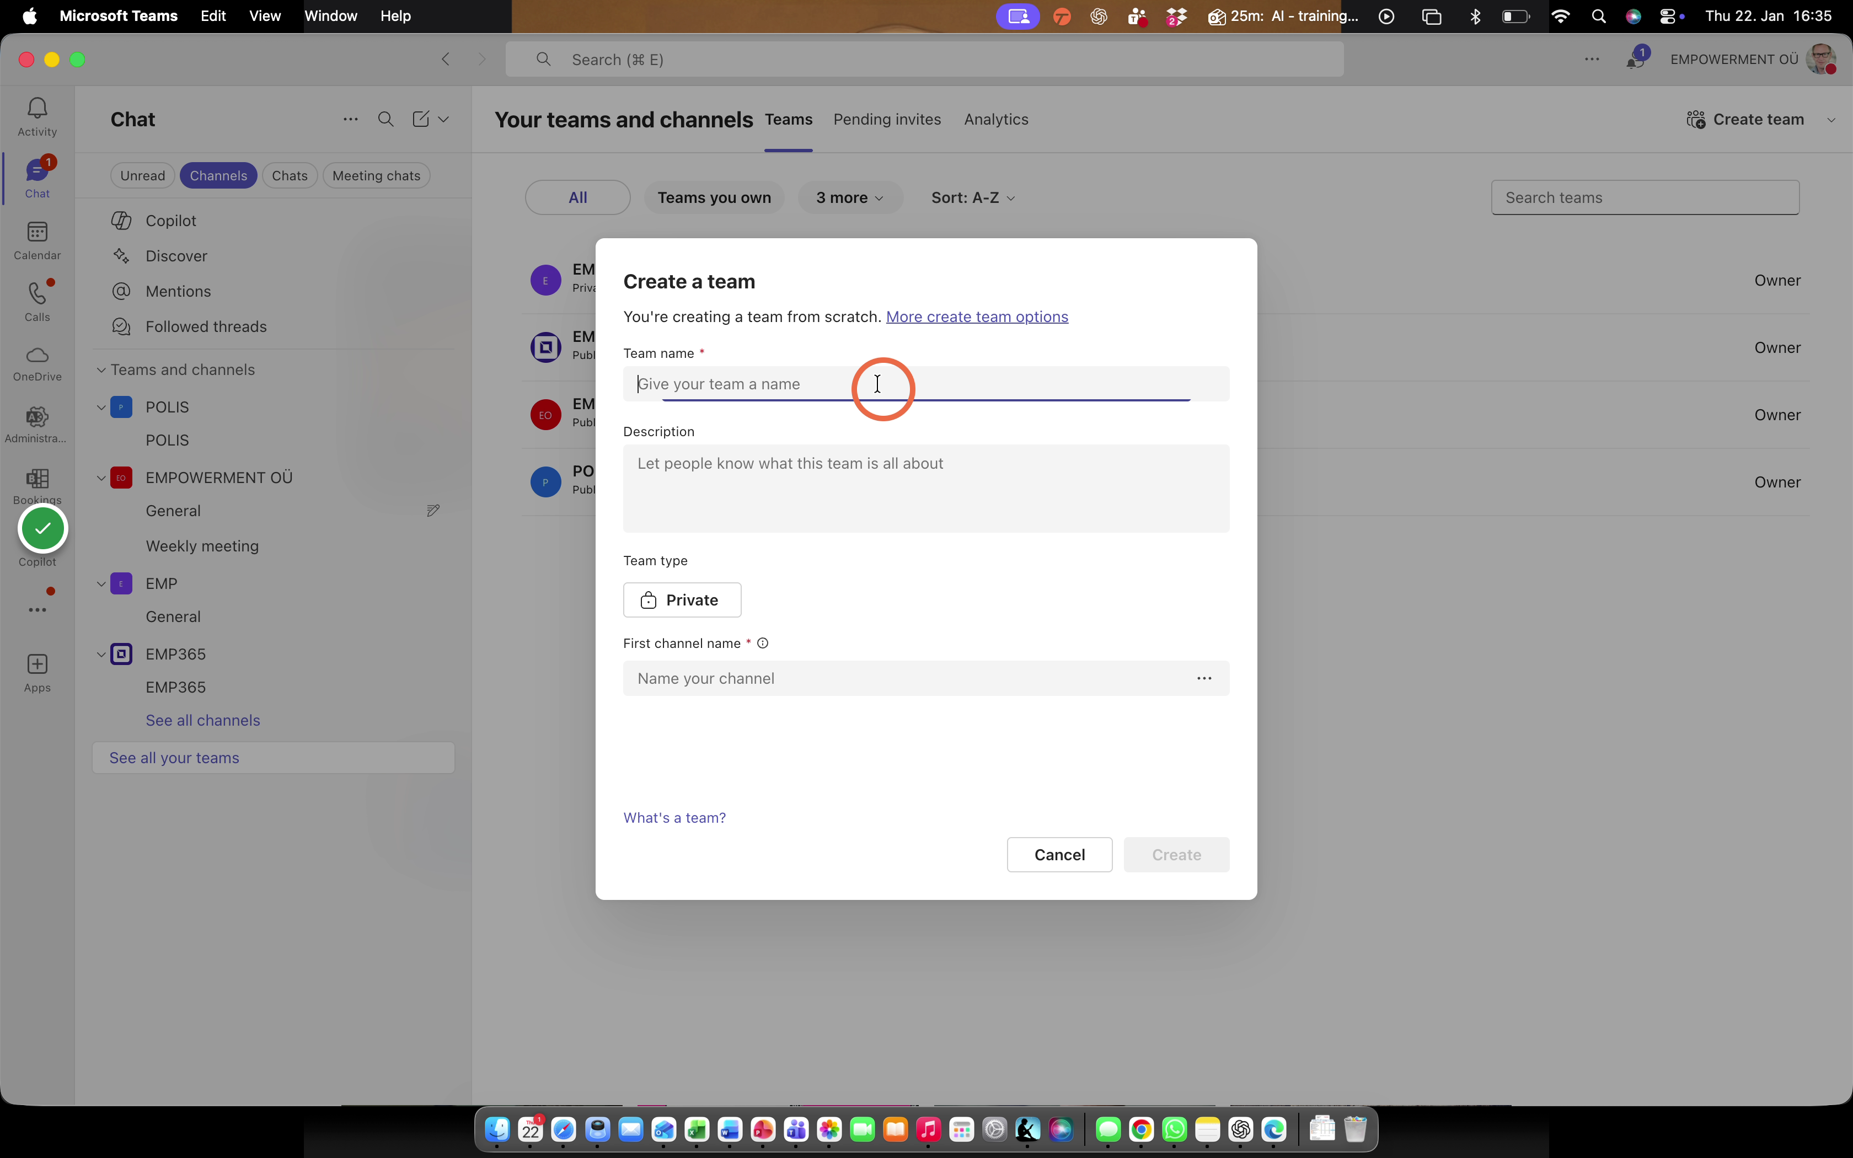Toggle the Chats filter chip
This screenshot has width=1853, height=1158.
290,175
